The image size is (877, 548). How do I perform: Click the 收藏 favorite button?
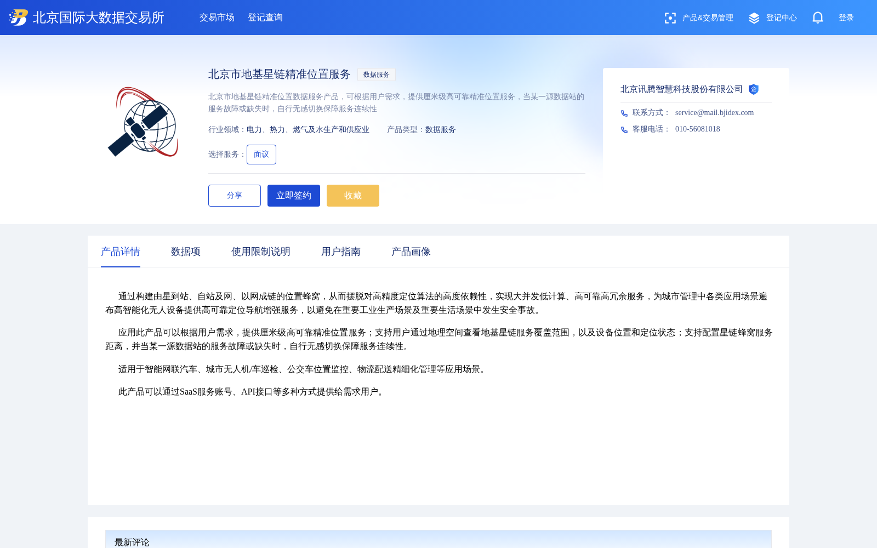point(353,196)
